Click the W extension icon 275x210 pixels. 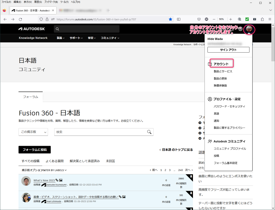206,19
